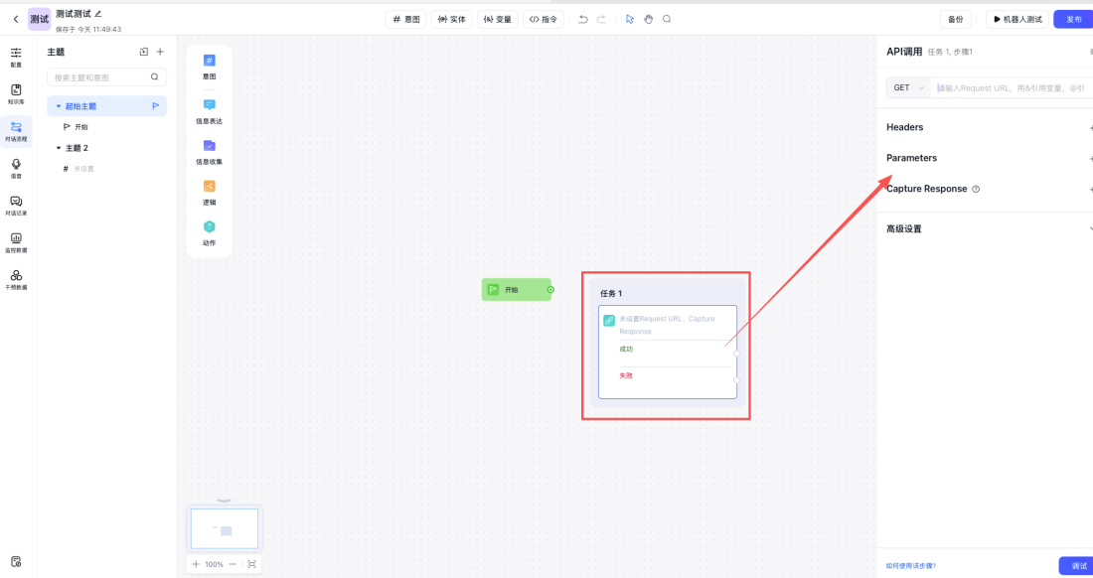The height and width of the screenshot is (578, 1093).
Task: Open the 知识库 knowledge base sidebar icon
Action: tap(16, 93)
